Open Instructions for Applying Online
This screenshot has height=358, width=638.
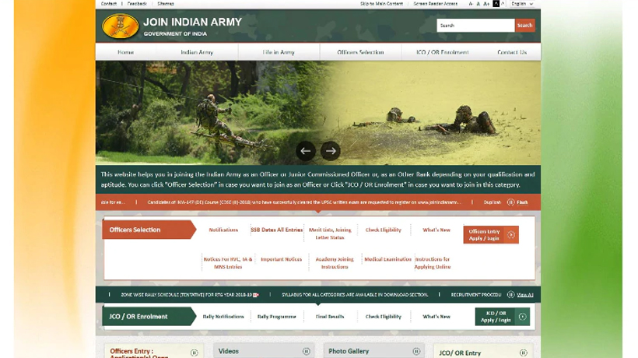point(433,263)
